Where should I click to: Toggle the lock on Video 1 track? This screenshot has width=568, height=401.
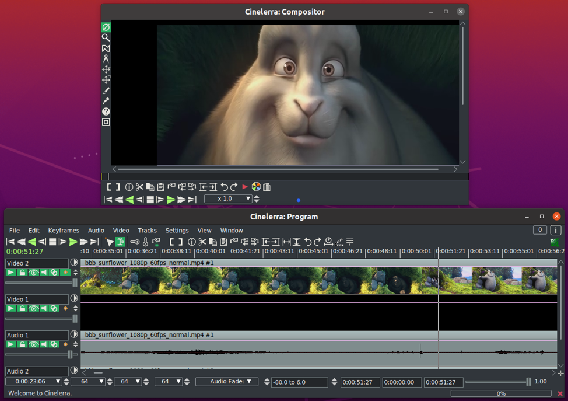click(x=22, y=308)
